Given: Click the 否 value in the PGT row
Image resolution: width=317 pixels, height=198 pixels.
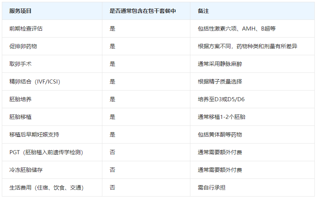Looking at the screenshot, I should click(x=112, y=152).
